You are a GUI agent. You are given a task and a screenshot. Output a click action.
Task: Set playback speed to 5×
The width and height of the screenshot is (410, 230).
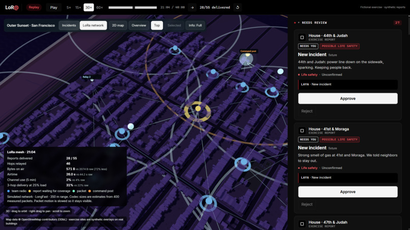coord(69,7)
